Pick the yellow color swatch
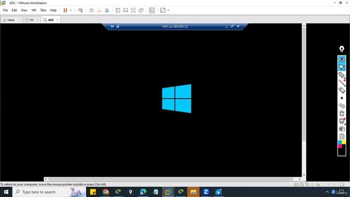This screenshot has width=350, height=197. click(344, 142)
